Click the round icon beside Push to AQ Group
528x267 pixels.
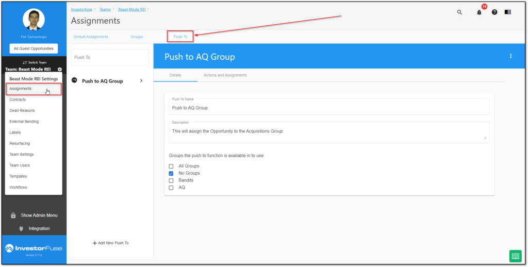(74, 80)
